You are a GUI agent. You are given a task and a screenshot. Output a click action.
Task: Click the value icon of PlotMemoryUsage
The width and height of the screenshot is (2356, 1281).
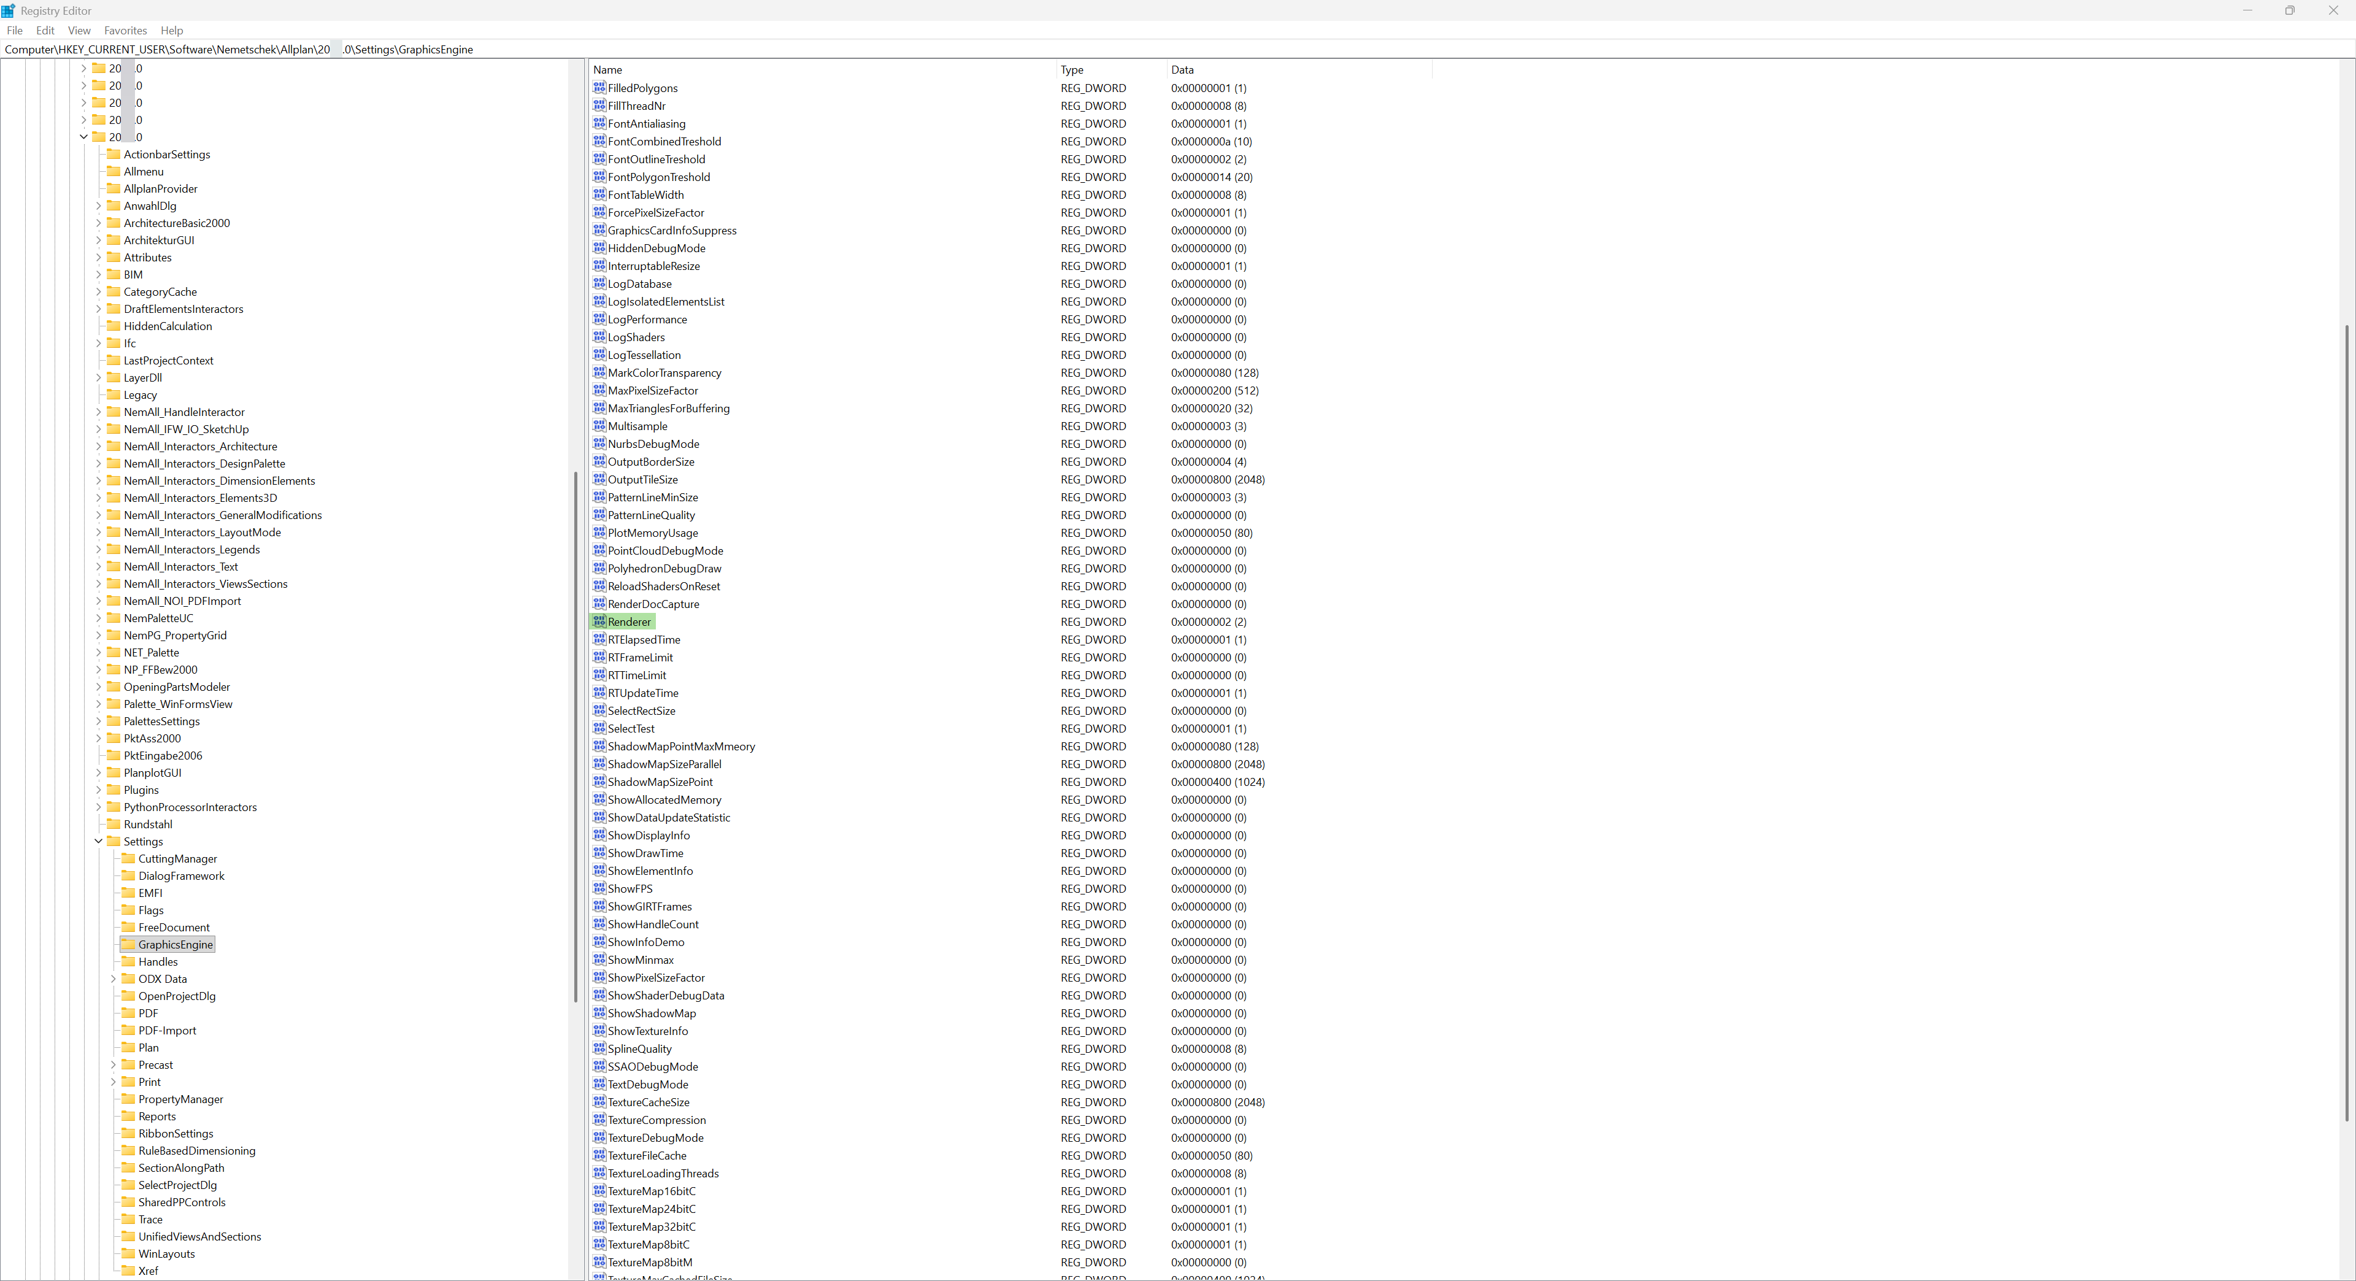[x=599, y=532]
